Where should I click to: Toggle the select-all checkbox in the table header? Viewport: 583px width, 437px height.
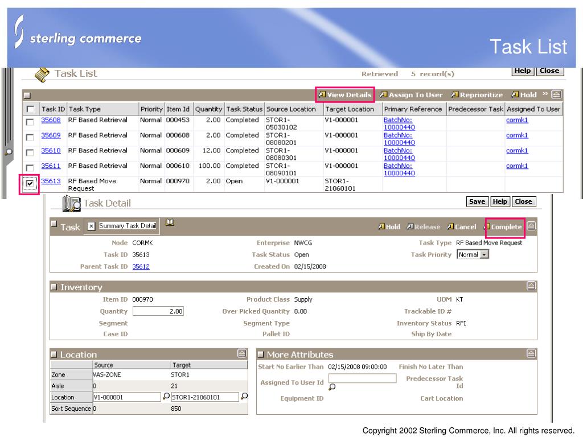tap(30, 109)
